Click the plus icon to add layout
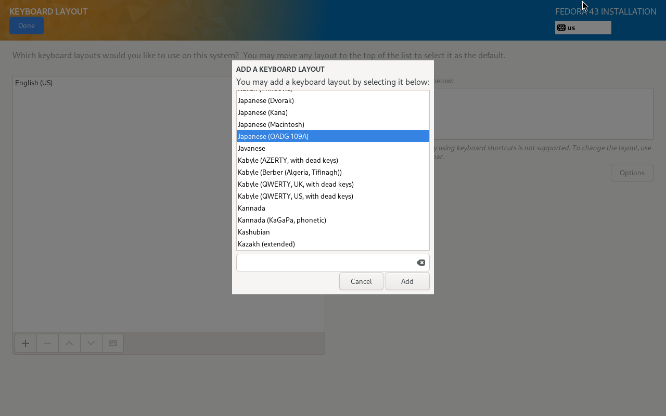The width and height of the screenshot is (666, 416). 25,343
